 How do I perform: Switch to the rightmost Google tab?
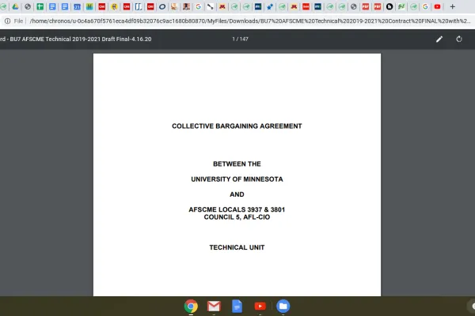click(425, 6)
